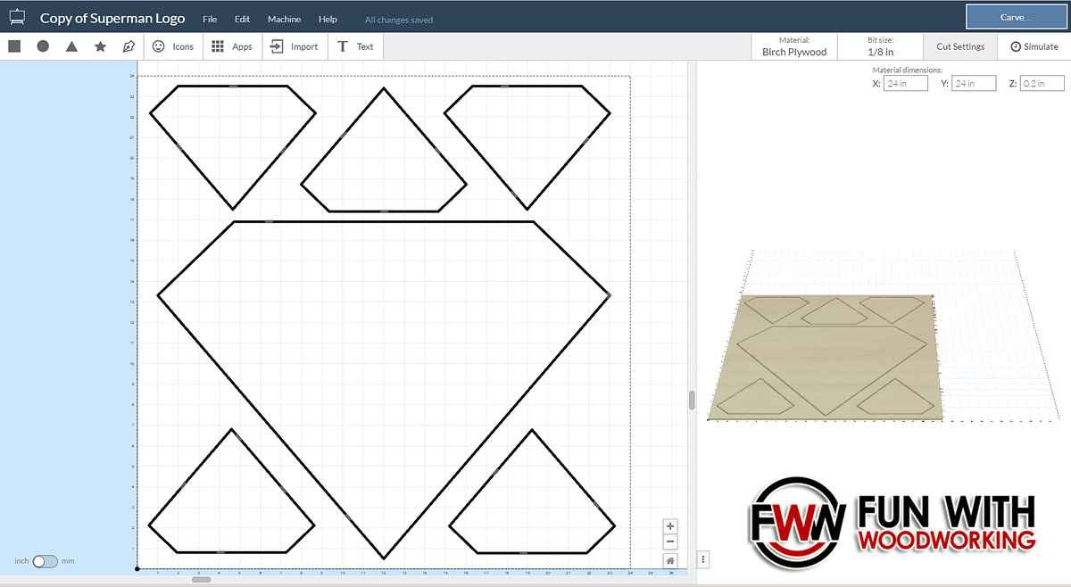The width and height of the screenshot is (1071, 587).
Task: Select the square shape tool
Action: [x=14, y=46]
